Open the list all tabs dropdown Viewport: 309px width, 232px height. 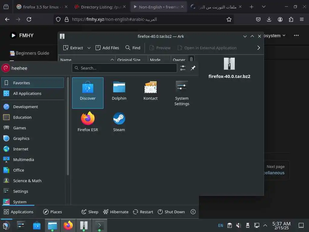tap(264, 7)
